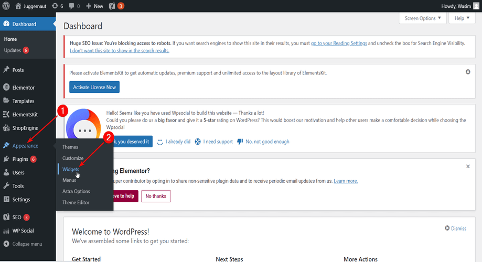Image resolution: width=482 pixels, height=262 pixels.
Task: Click the No thanks button
Action: [156, 196]
